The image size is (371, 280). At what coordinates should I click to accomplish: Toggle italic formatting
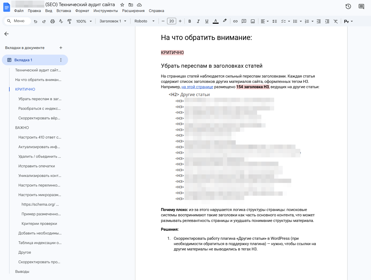point(198,21)
